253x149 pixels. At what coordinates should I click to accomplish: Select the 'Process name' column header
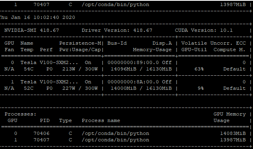[101, 120]
